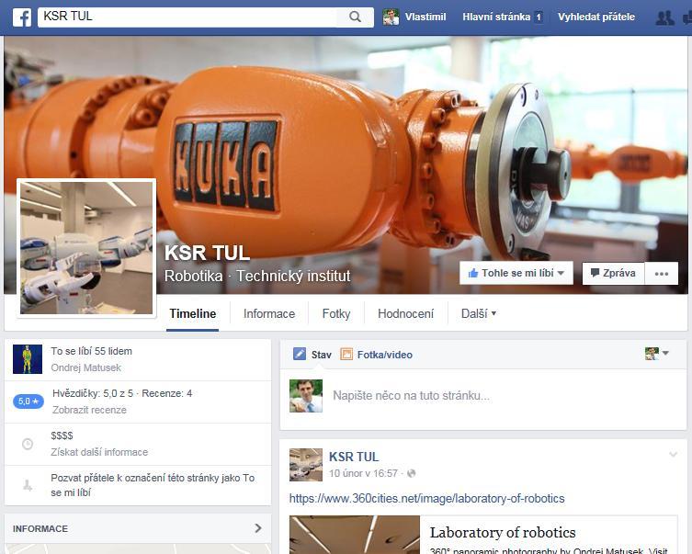Image resolution: width=692 pixels, height=554 pixels.
Task: Click the Robotika category text
Action: tap(194, 277)
